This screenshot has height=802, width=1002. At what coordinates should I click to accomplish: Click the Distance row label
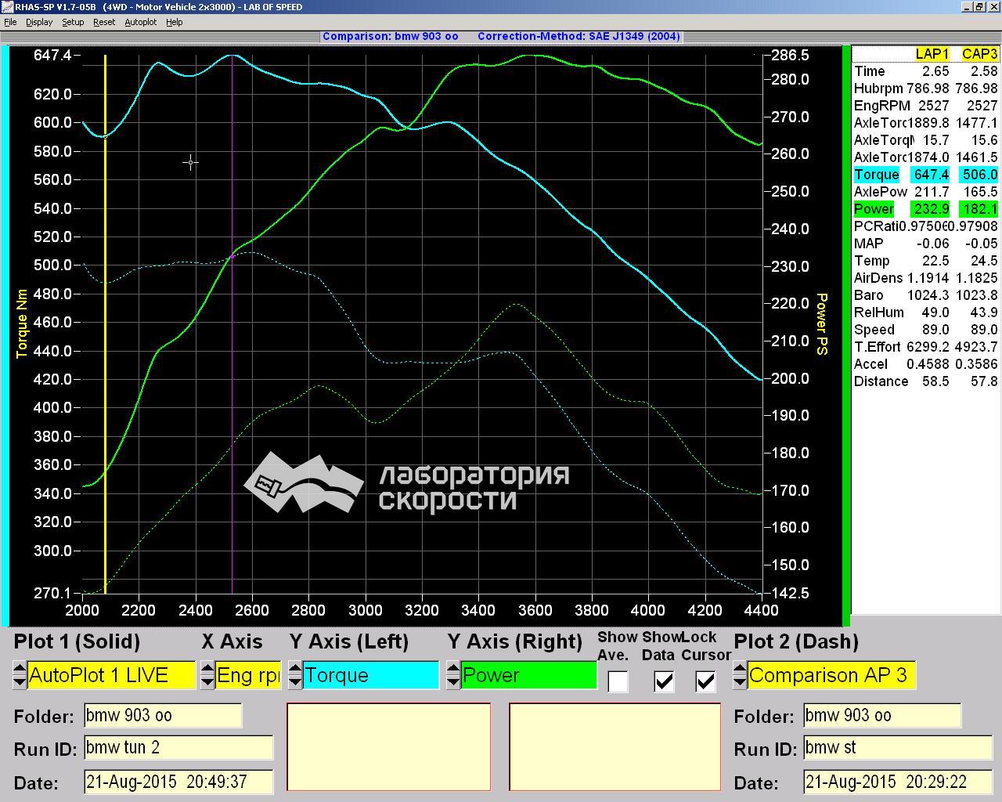click(881, 381)
